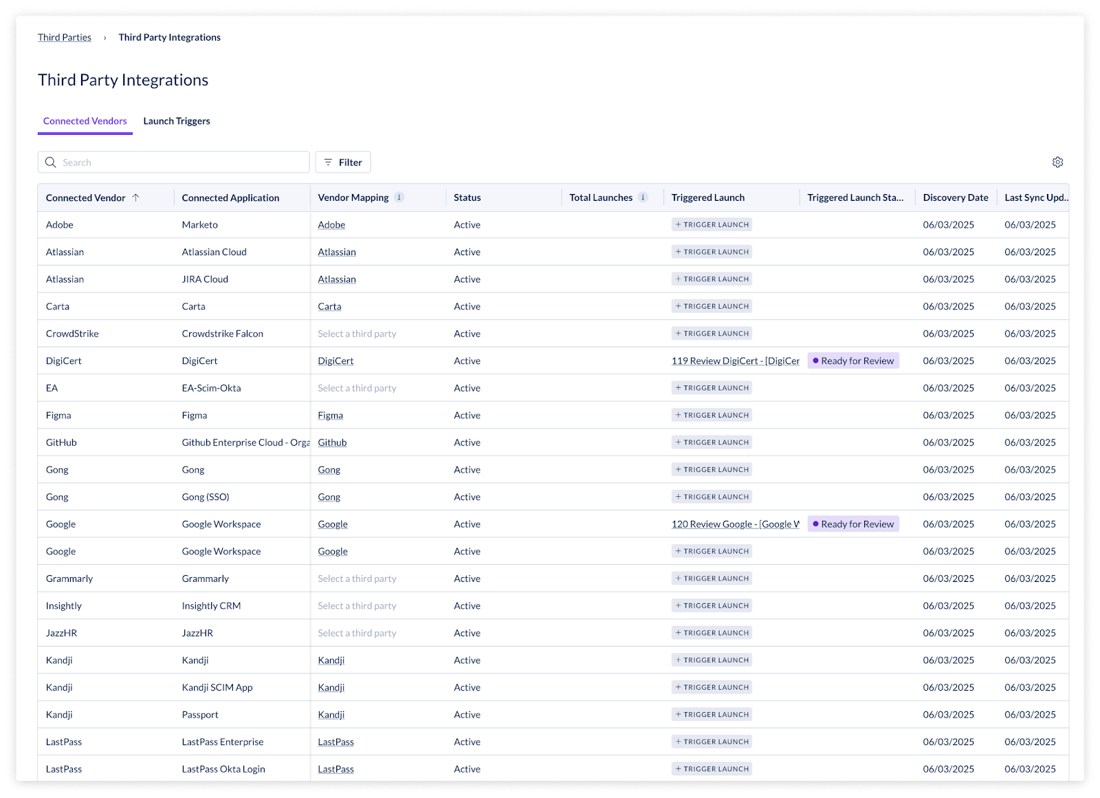Open Atlassian mapping link in JIRA Cloud row
This screenshot has height=798, width=1100.
tap(337, 279)
